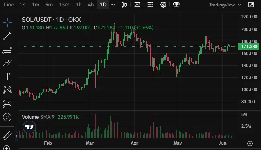Screen dimensions: 261x150
Task: Click the 180.000 price axis label
Action: [249, 41]
